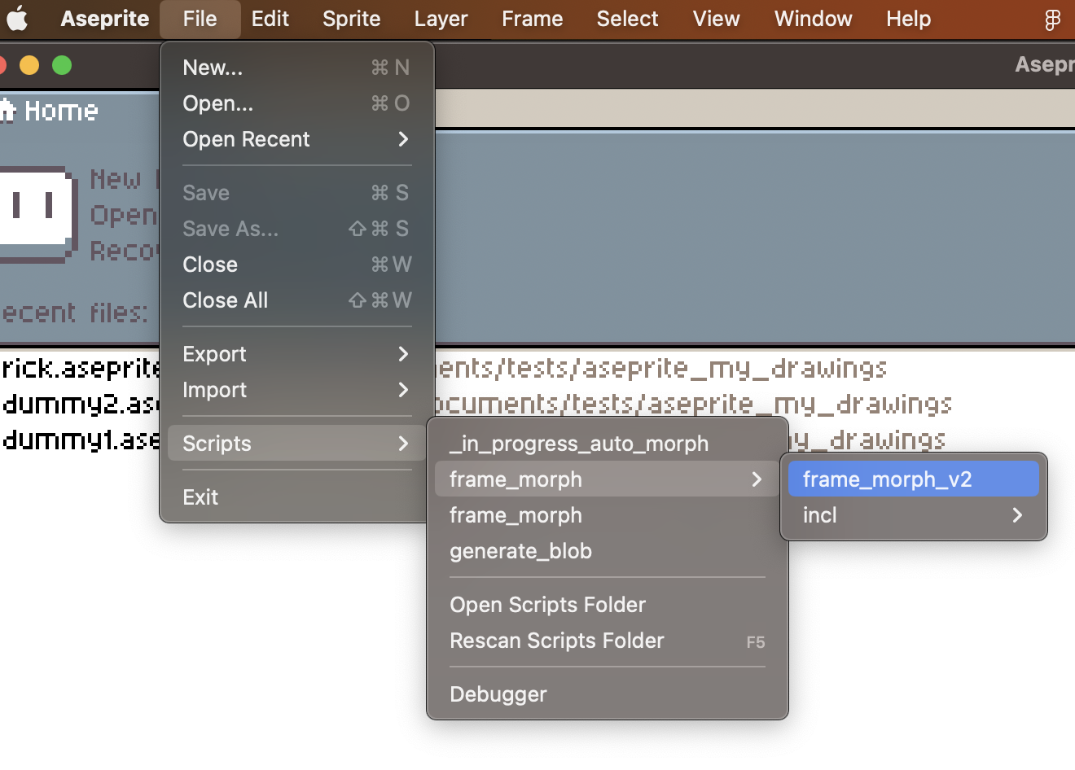
Task: Expand the Export submenu
Action: (x=214, y=353)
